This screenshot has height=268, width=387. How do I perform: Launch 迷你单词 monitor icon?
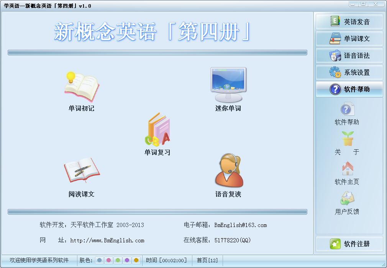coord(228,85)
